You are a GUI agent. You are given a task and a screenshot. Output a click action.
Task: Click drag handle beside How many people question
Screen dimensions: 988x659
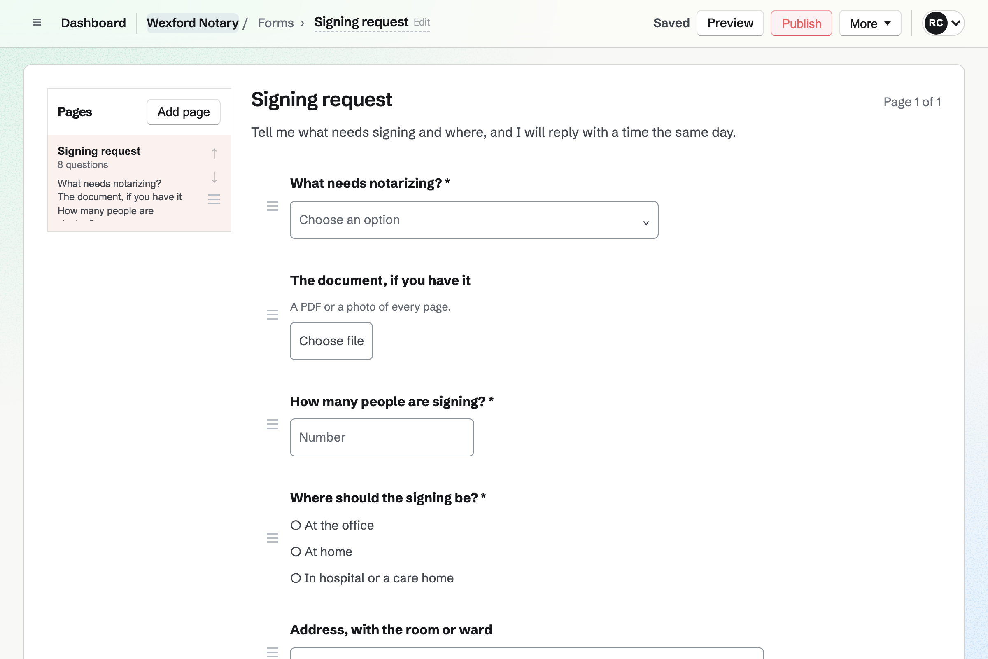tap(273, 425)
